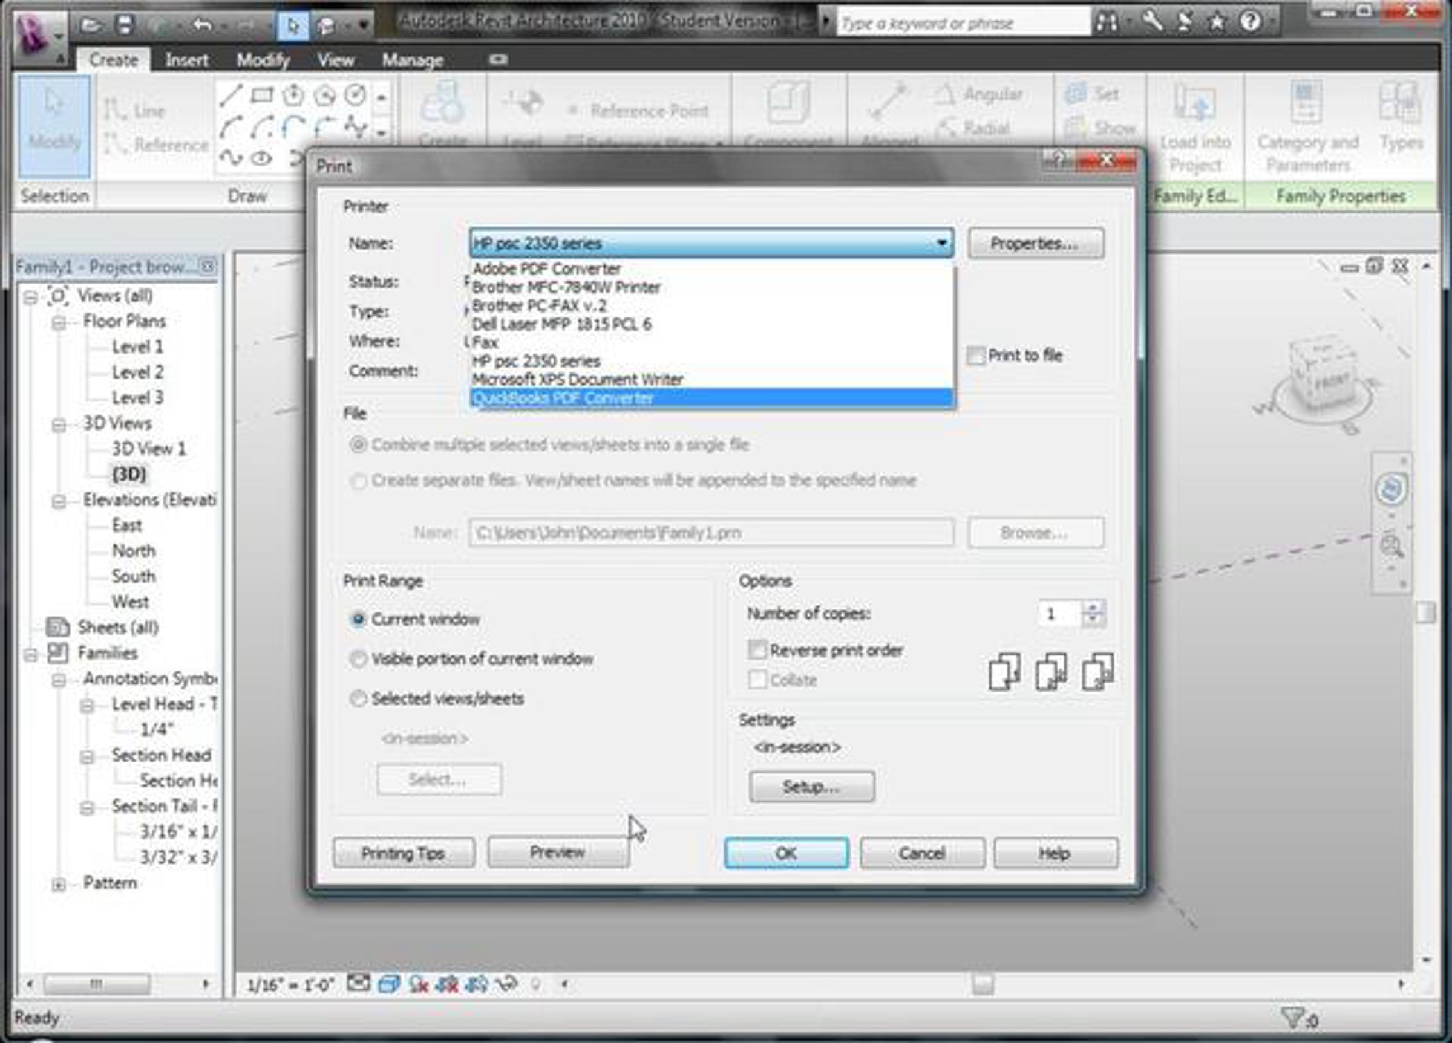Click the Save disk icon in quick access toolbar
The width and height of the screenshot is (1452, 1043).
point(125,25)
